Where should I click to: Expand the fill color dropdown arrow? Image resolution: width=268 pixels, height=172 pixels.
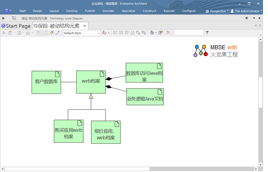pyautogui.click(x=23, y=33)
